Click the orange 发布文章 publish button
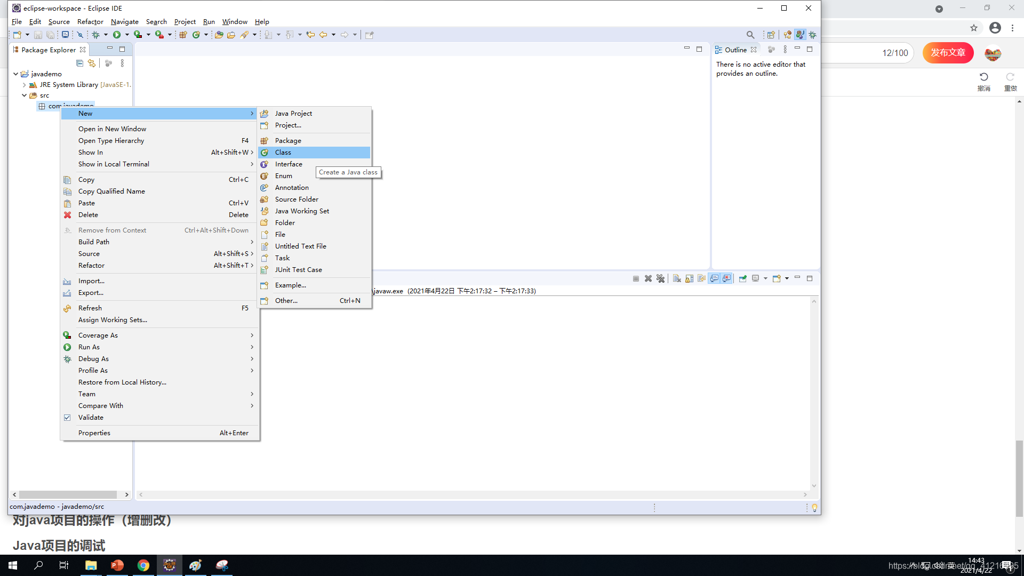The image size is (1024, 576). click(x=948, y=53)
